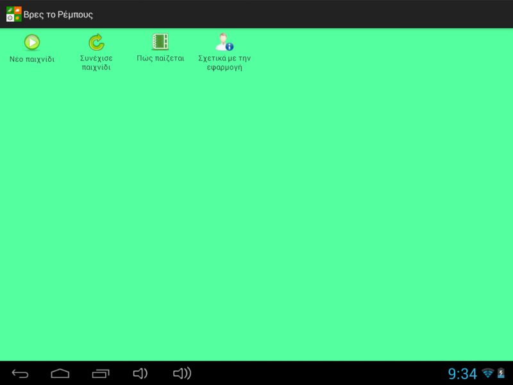Open the Πώς παίζεται notebook icon
The width and height of the screenshot is (513, 385).
160,42
